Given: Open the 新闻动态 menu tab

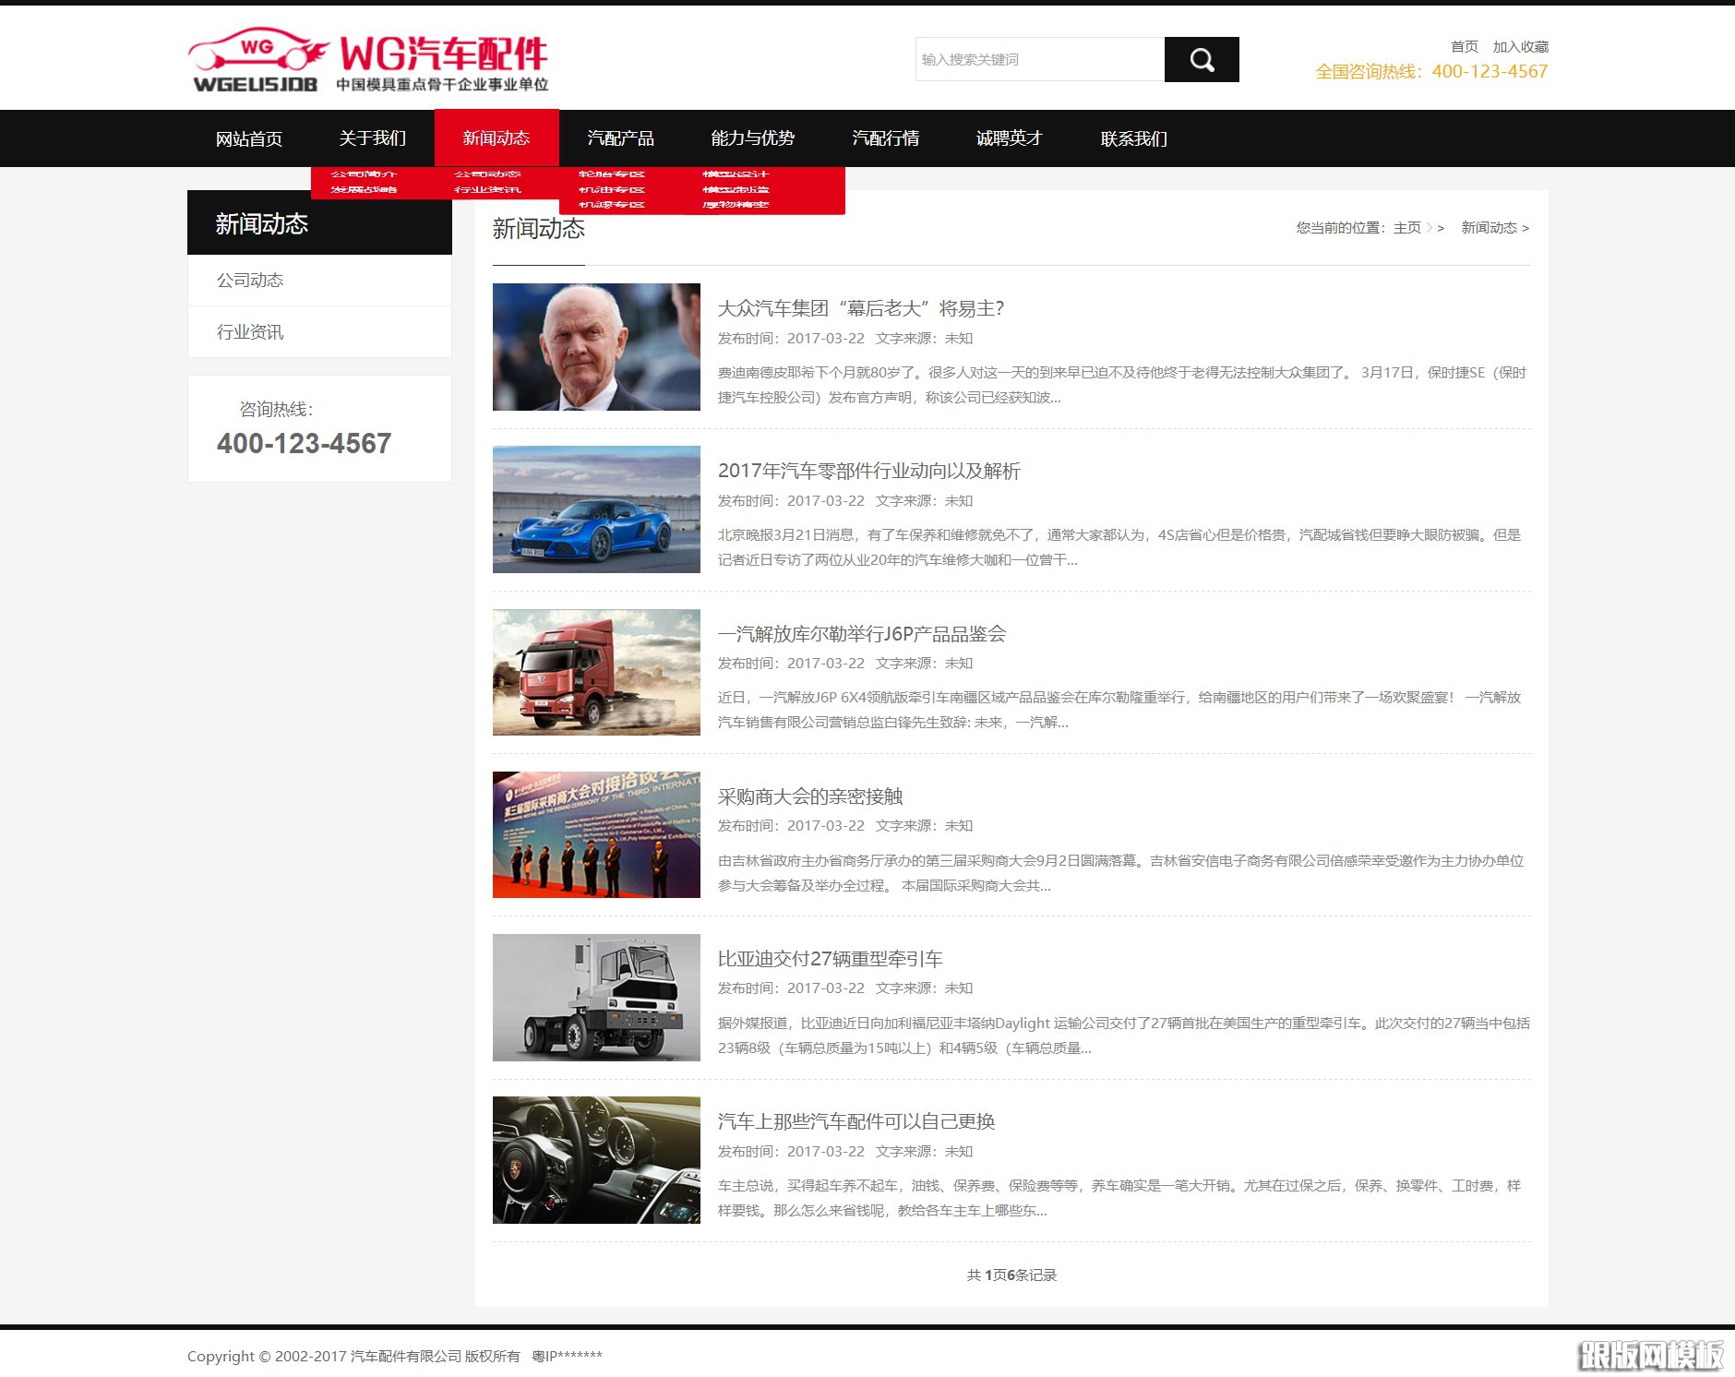Looking at the screenshot, I should point(496,138).
